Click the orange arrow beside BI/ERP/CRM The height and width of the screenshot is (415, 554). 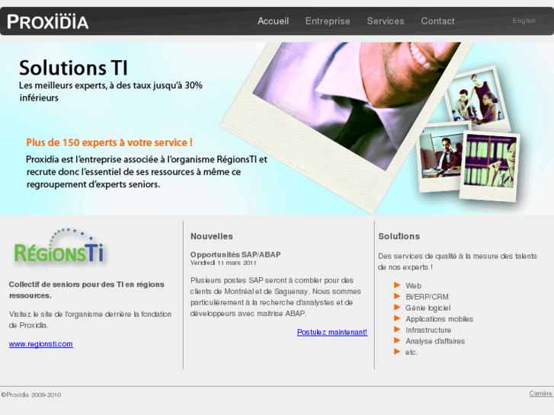click(397, 296)
